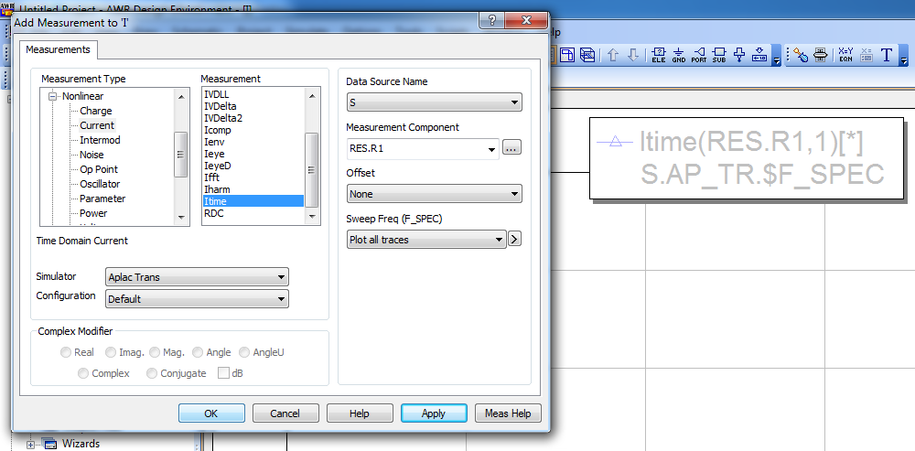Viewport: 915px width, 451px height.
Task: Choose Itime in Measurement list
Action: [253, 201]
